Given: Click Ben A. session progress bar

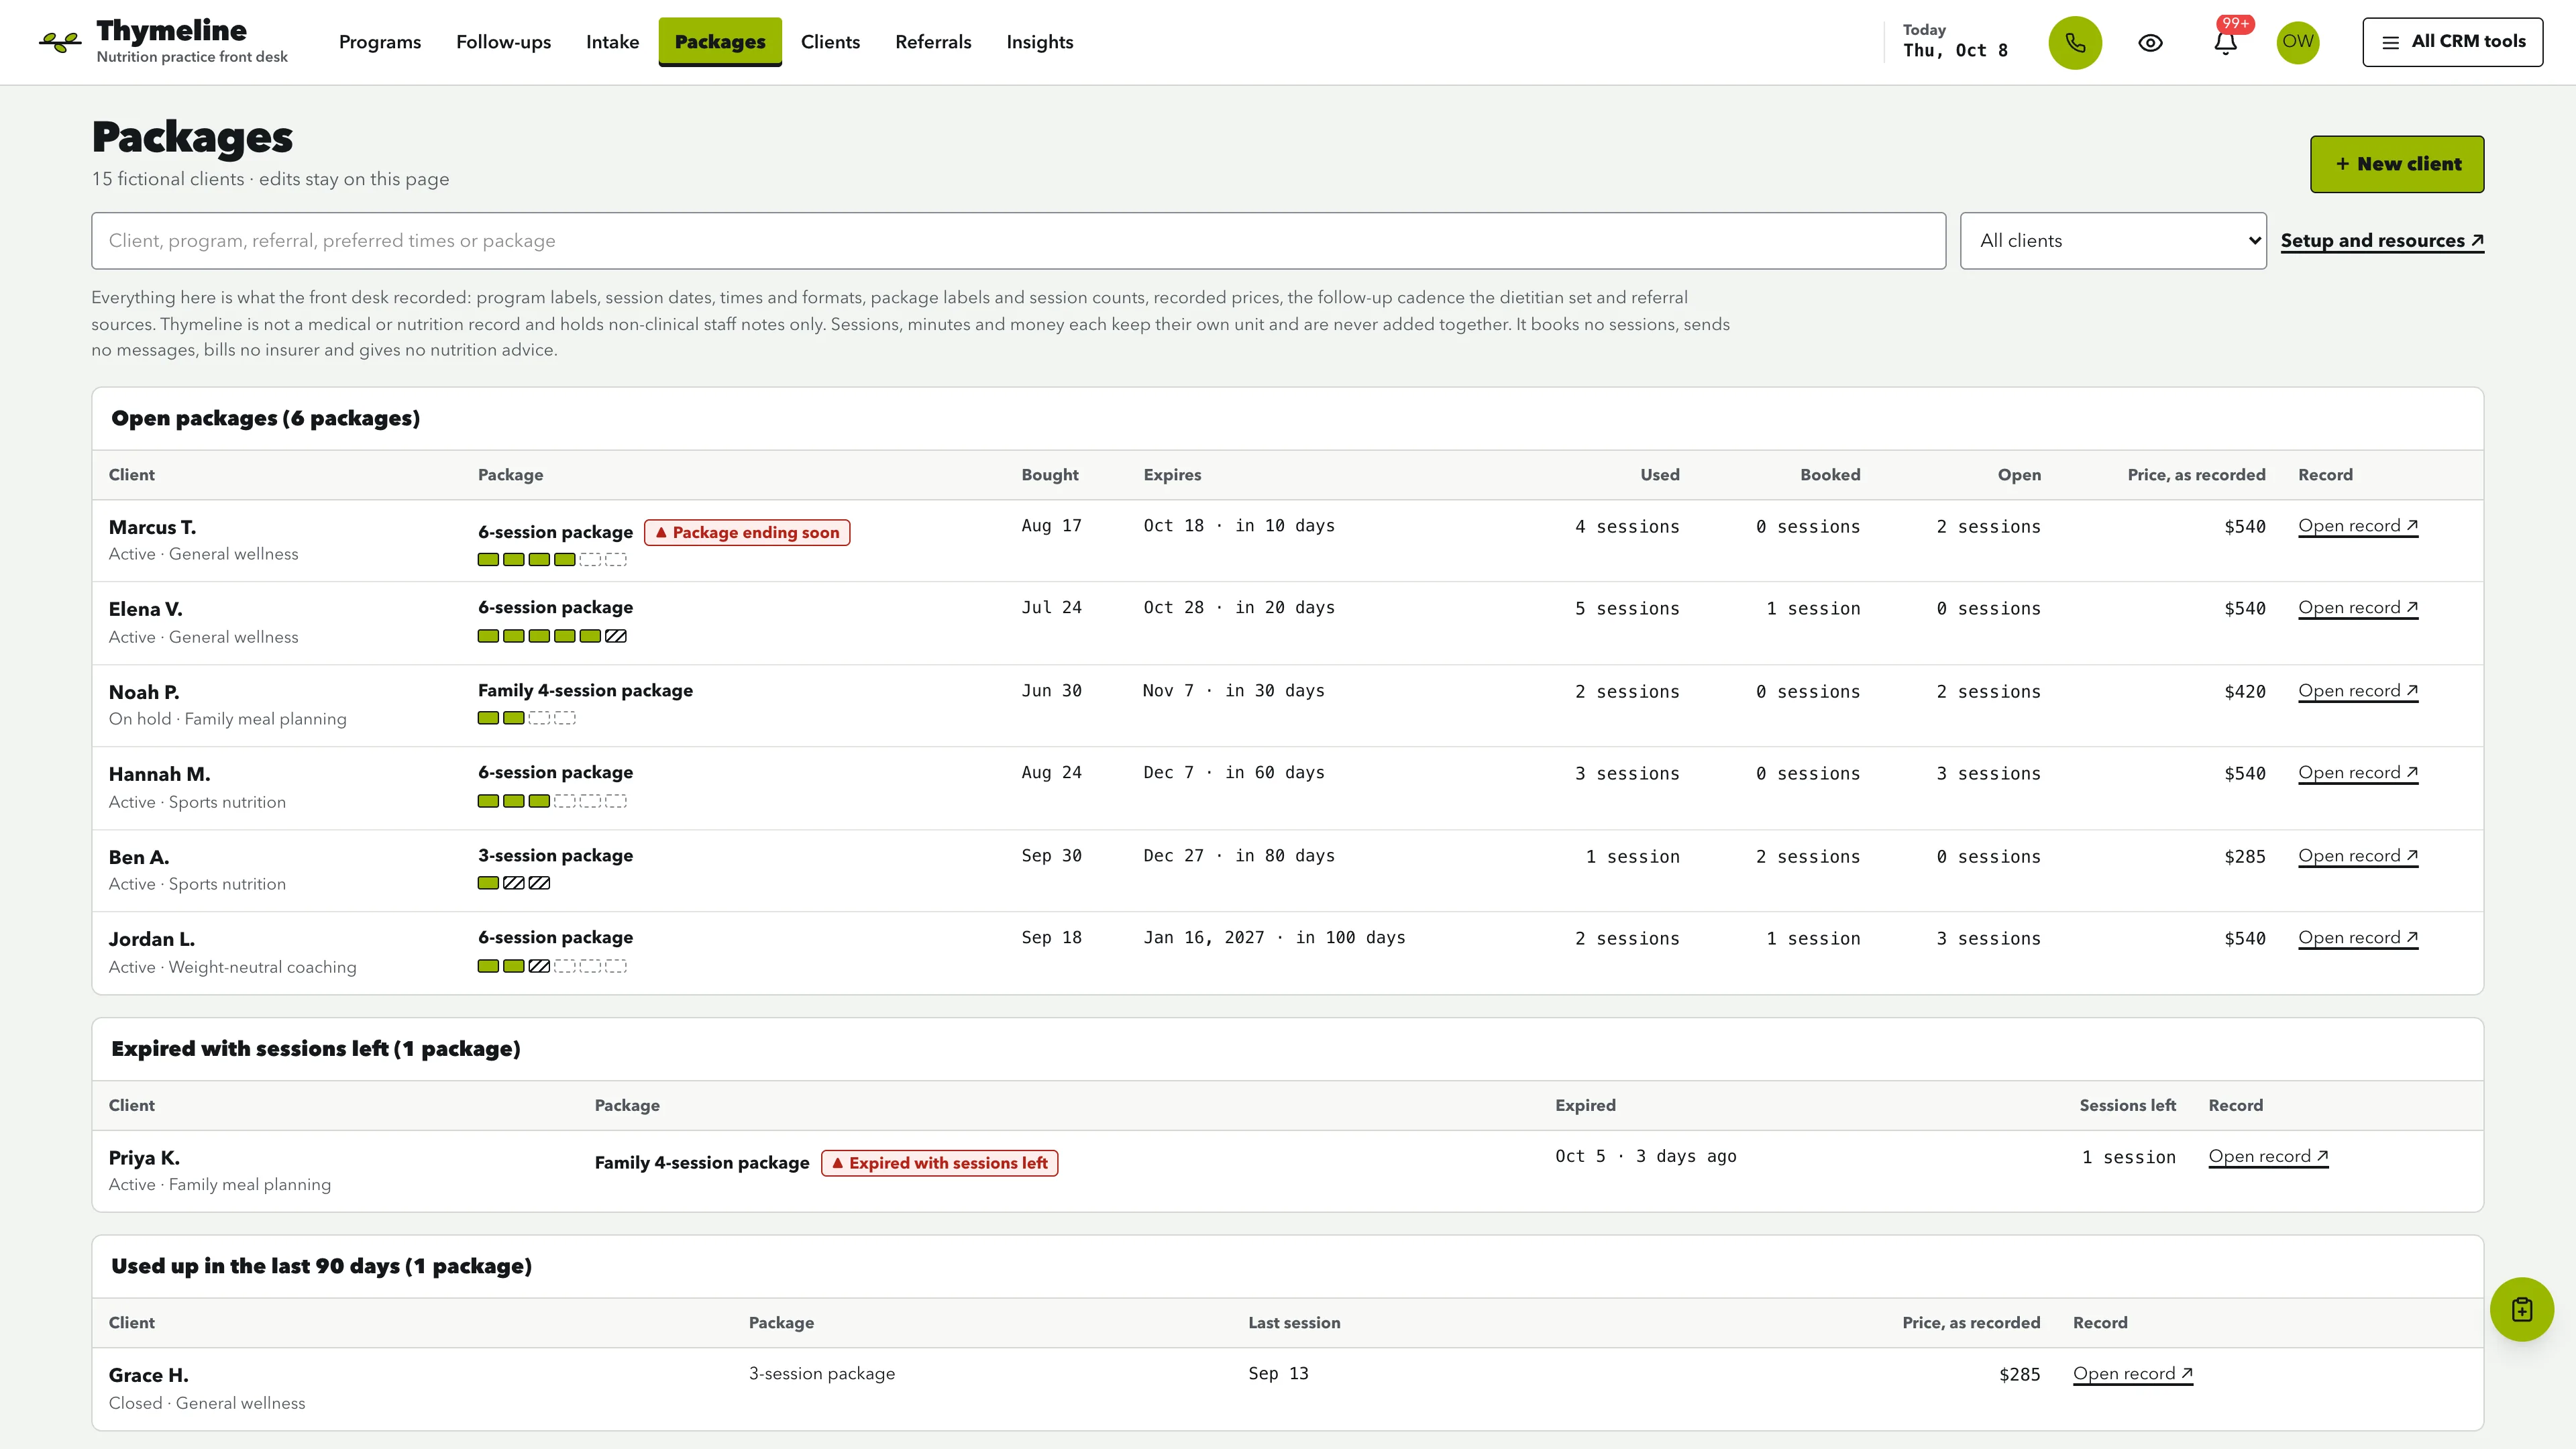Looking at the screenshot, I should pyautogui.click(x=514, y=883).
